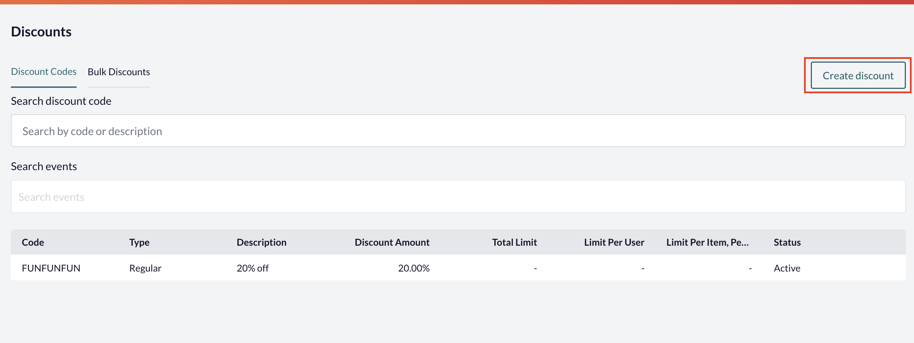Focus the Search events input field
914x343 pixels.
[458, 196]
